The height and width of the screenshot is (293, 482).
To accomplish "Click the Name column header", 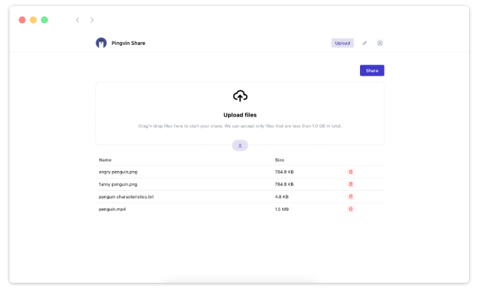I will (105, 159).
